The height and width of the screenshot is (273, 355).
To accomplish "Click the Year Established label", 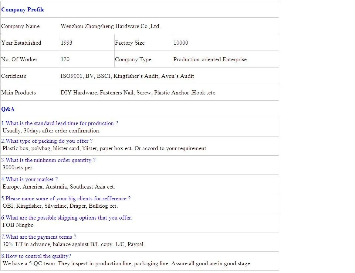I will [x=21, y=43].
